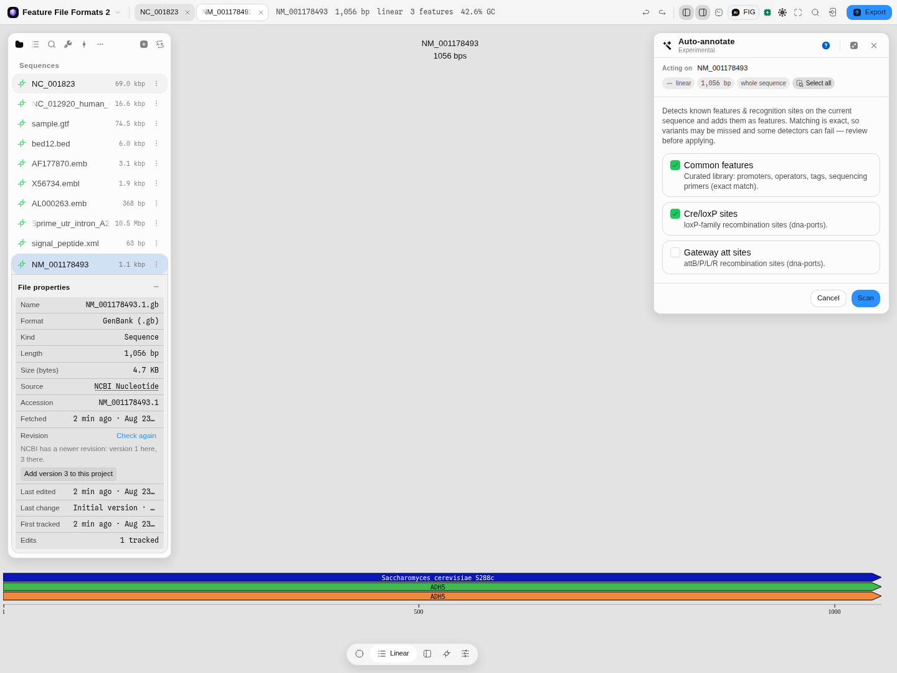Undo the last action
897x673 pixels.
(x=646, y=12)
